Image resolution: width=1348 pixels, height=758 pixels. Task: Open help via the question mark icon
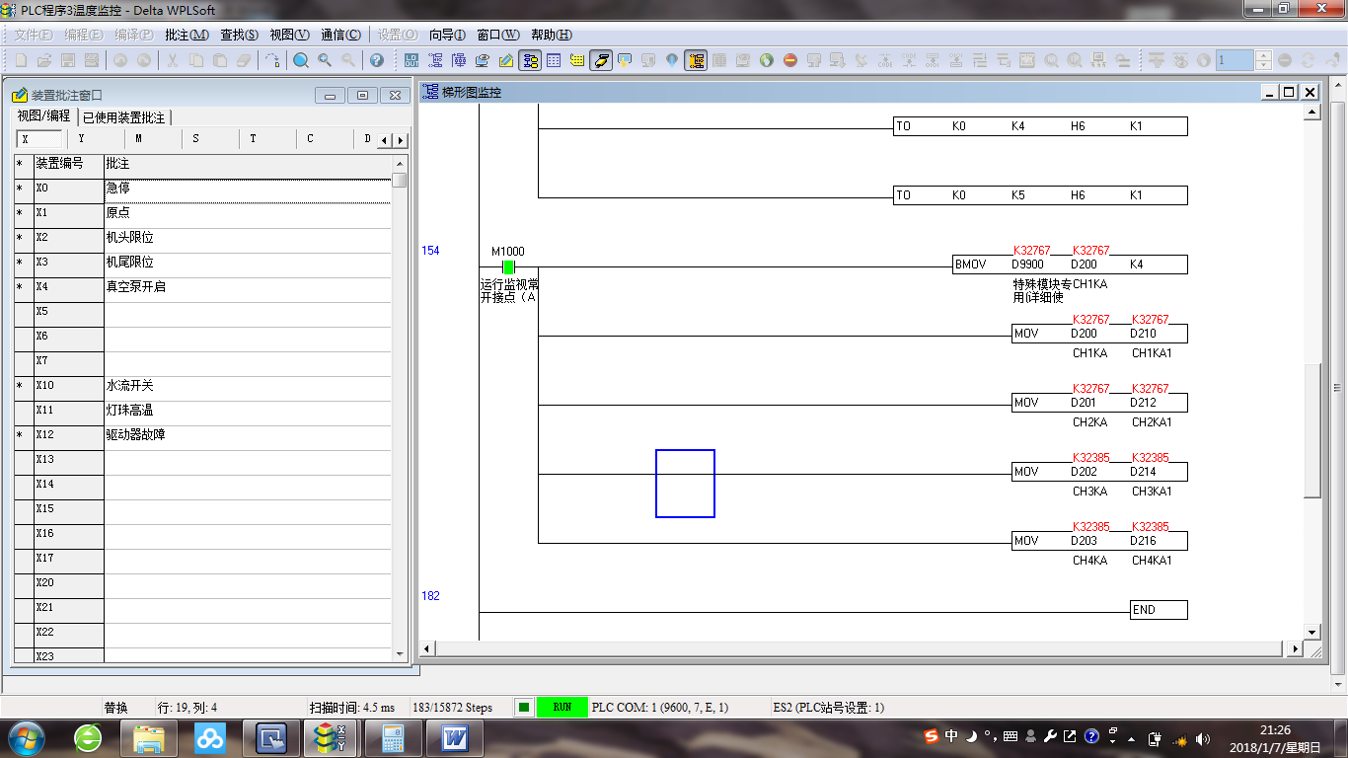tap(376, 60)
